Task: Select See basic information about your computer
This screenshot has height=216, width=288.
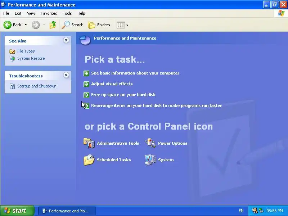Action: (x=135, y=73)
